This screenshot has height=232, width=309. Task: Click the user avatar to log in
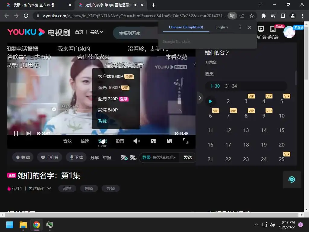[289, 32]
